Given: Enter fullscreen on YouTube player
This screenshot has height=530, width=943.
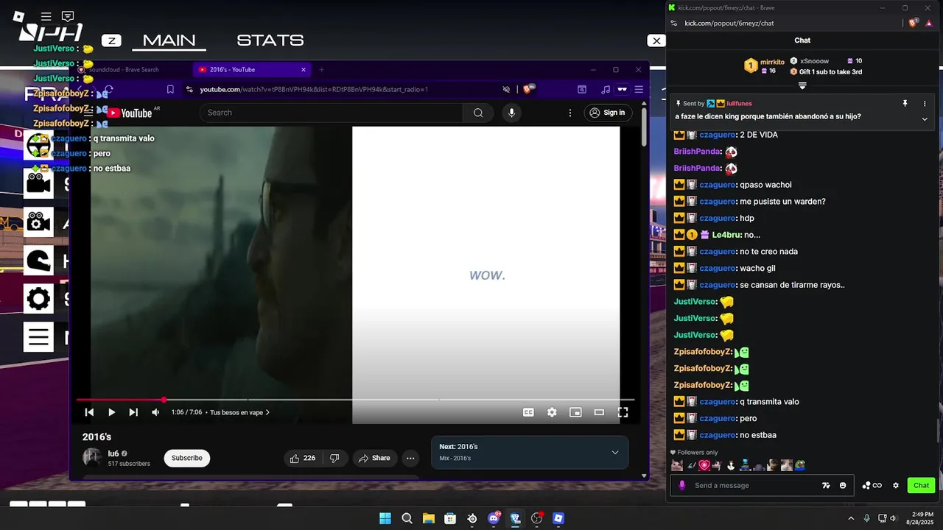Looking at the screenshot, I should click(x=623, y=412).
